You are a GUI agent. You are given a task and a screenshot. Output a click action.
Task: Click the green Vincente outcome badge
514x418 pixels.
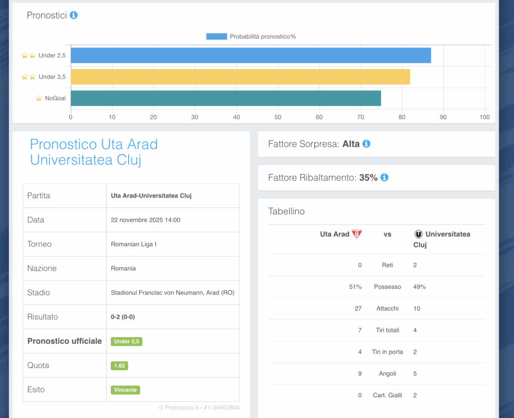pos(125,390)
